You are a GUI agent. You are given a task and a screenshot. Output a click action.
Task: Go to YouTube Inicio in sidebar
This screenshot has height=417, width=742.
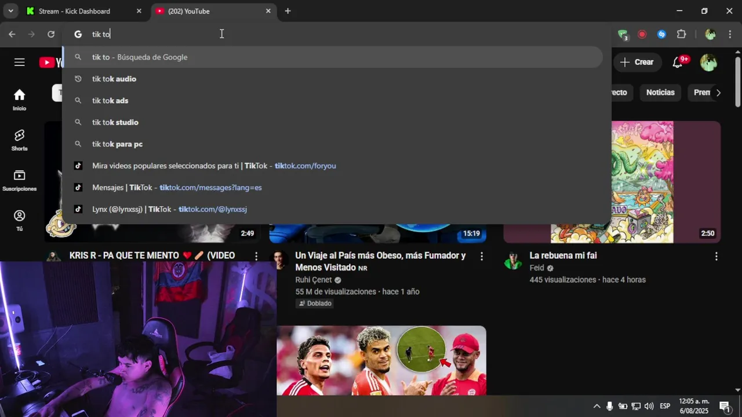[20, 99]
